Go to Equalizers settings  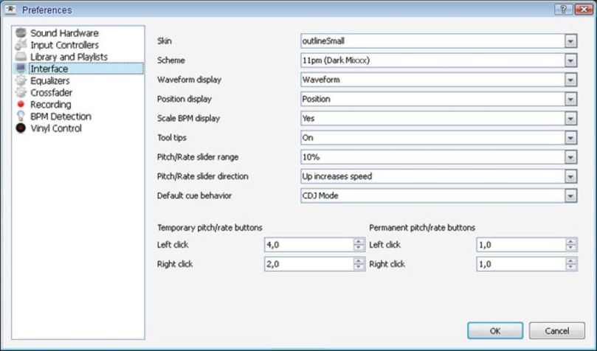50,80
